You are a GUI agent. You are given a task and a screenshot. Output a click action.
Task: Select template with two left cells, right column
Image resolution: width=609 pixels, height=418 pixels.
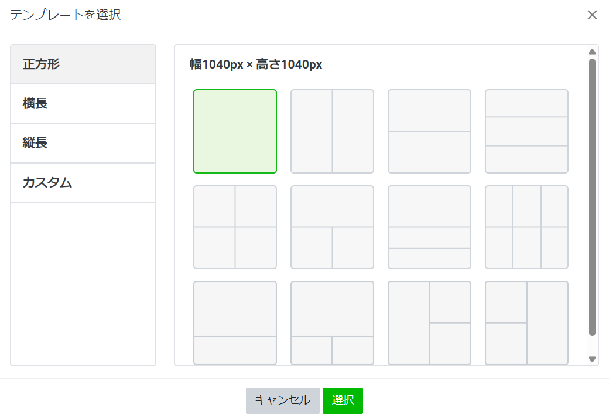(526, 322)
